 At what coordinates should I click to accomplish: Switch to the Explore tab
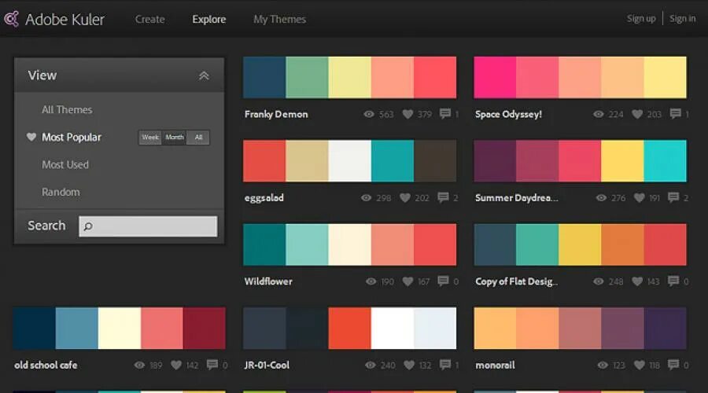(209, 20)
